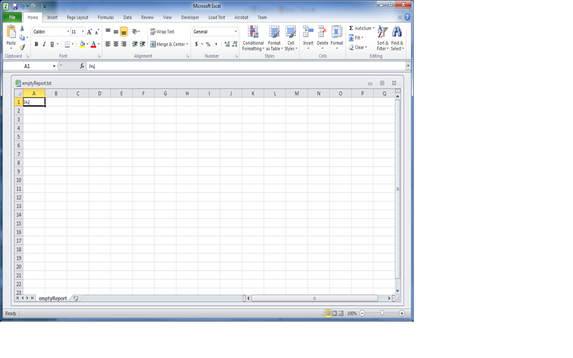
Task: Toggle Underline formatting
Action: tap(52, 44)
